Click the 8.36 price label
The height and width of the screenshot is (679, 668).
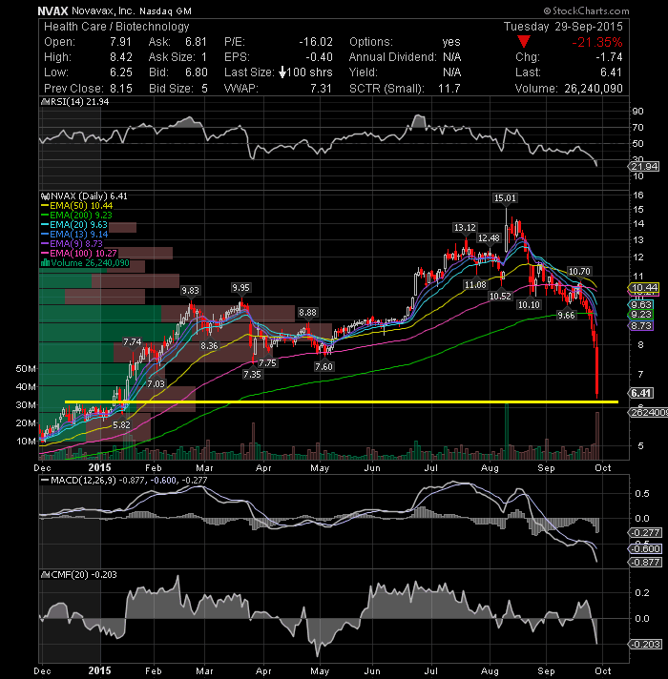point(209,346)
